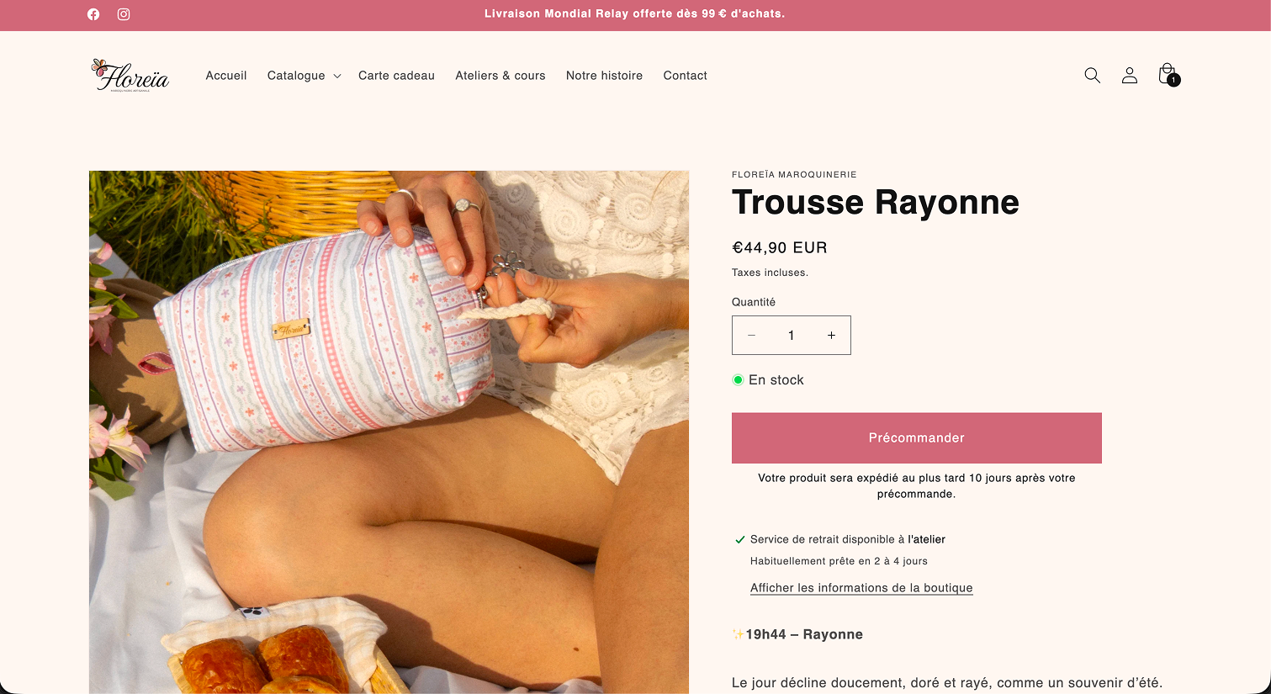Open the search magnifier icon
The width and height of the screenshot is (1271, 694).
coord(1092,75)
